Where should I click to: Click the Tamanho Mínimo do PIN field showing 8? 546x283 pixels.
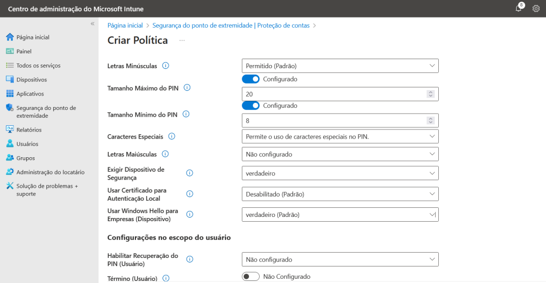point(340,120)
